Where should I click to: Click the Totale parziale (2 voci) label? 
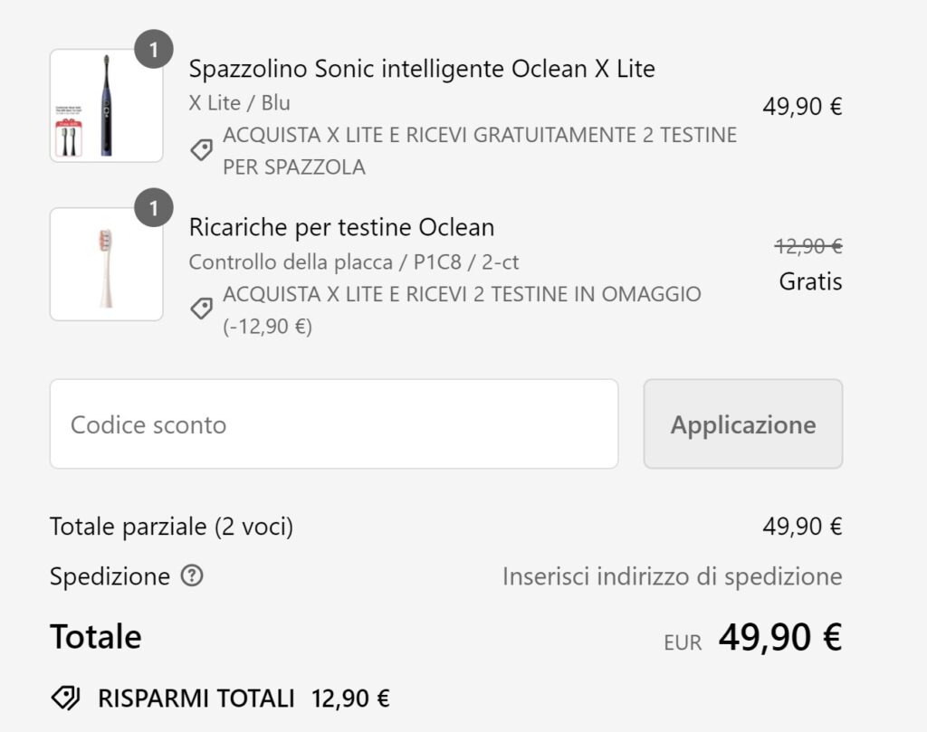171,527
